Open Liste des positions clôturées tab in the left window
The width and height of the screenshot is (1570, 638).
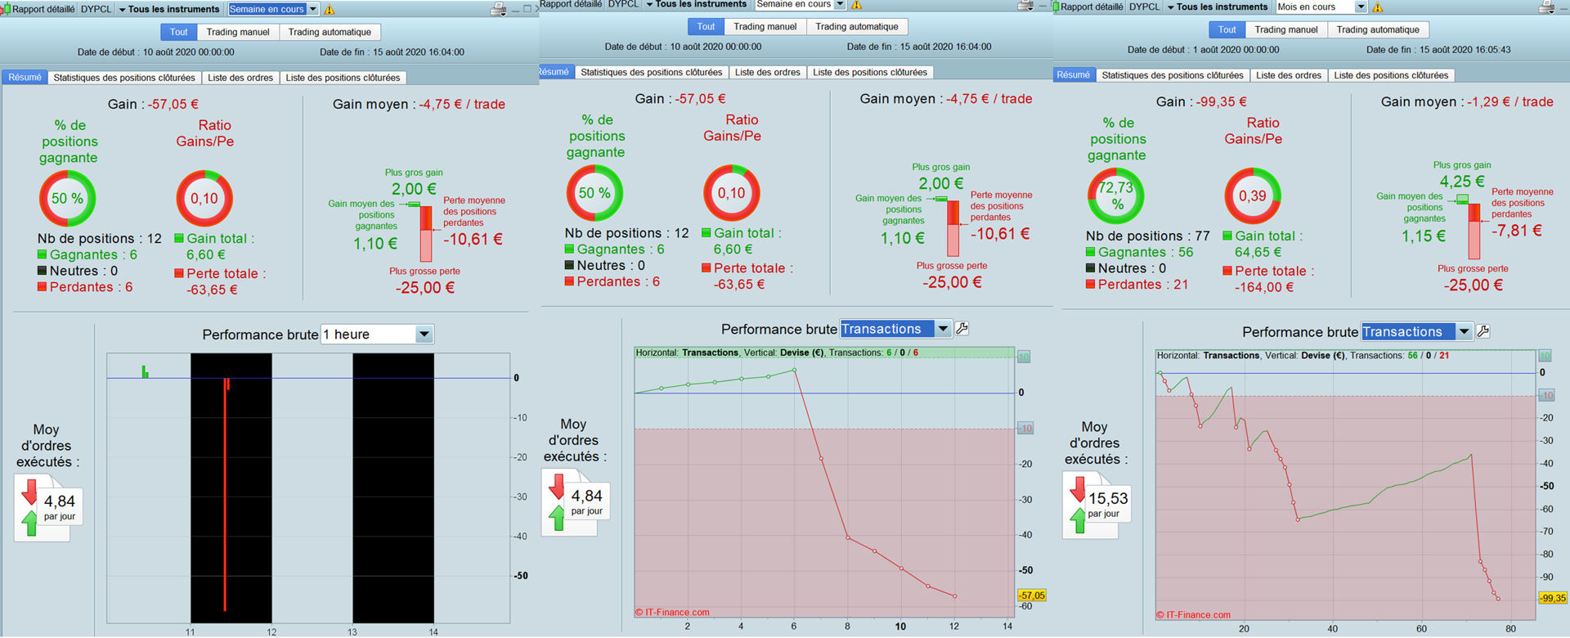(x=343, y=78)
